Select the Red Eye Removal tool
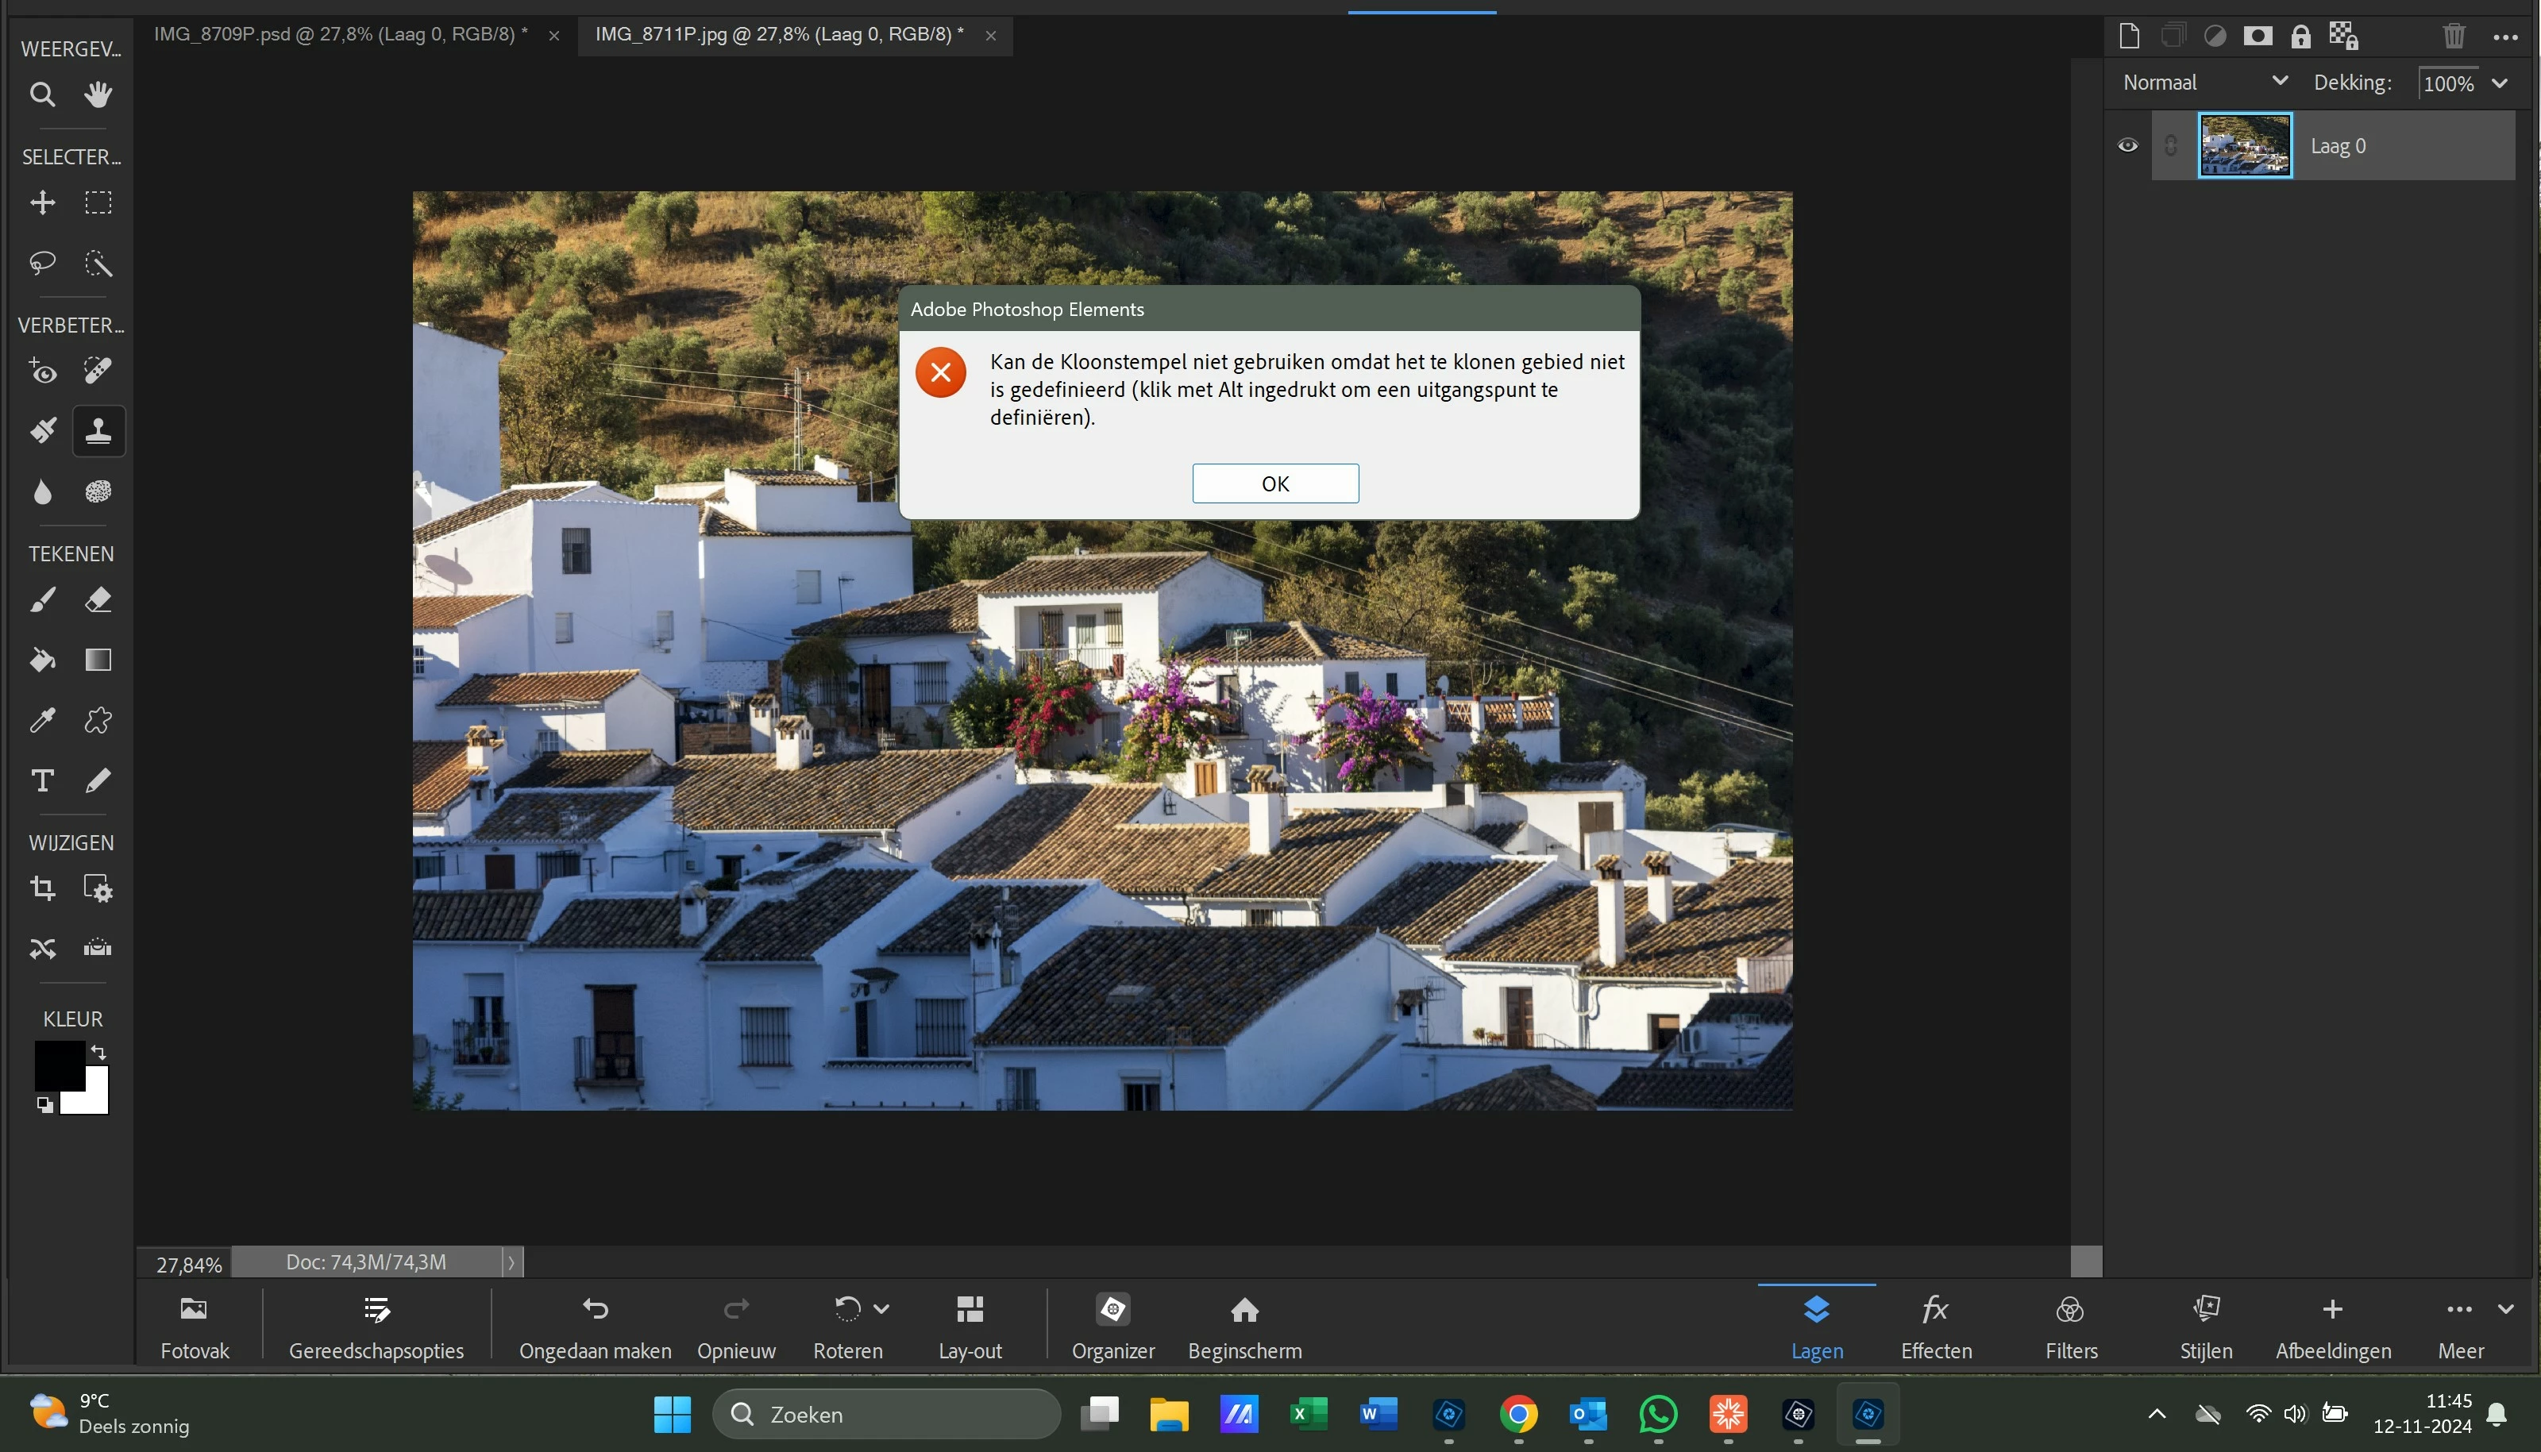 [42, 372]
